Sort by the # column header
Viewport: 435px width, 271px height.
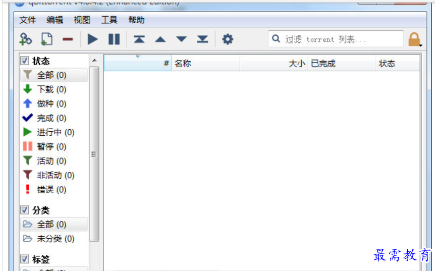138,63
